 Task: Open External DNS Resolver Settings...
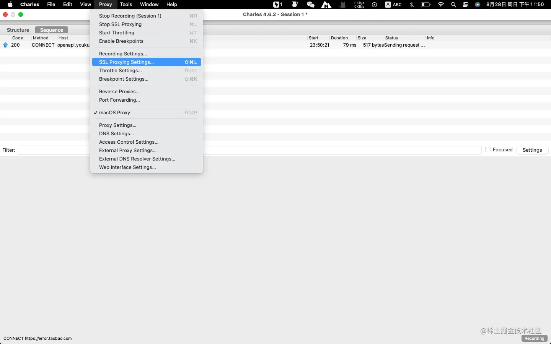pos(147,159)
